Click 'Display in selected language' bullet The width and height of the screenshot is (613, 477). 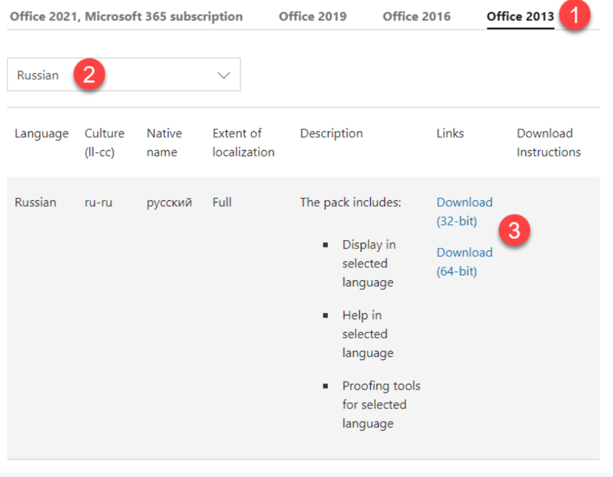(369, 263)
